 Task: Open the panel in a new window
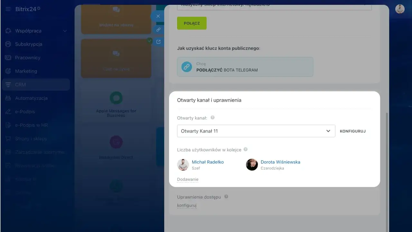coord(158,42)
